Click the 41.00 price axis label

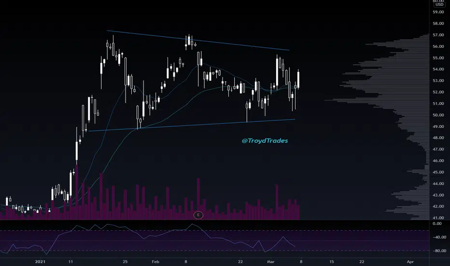click(x=438, y=218)
